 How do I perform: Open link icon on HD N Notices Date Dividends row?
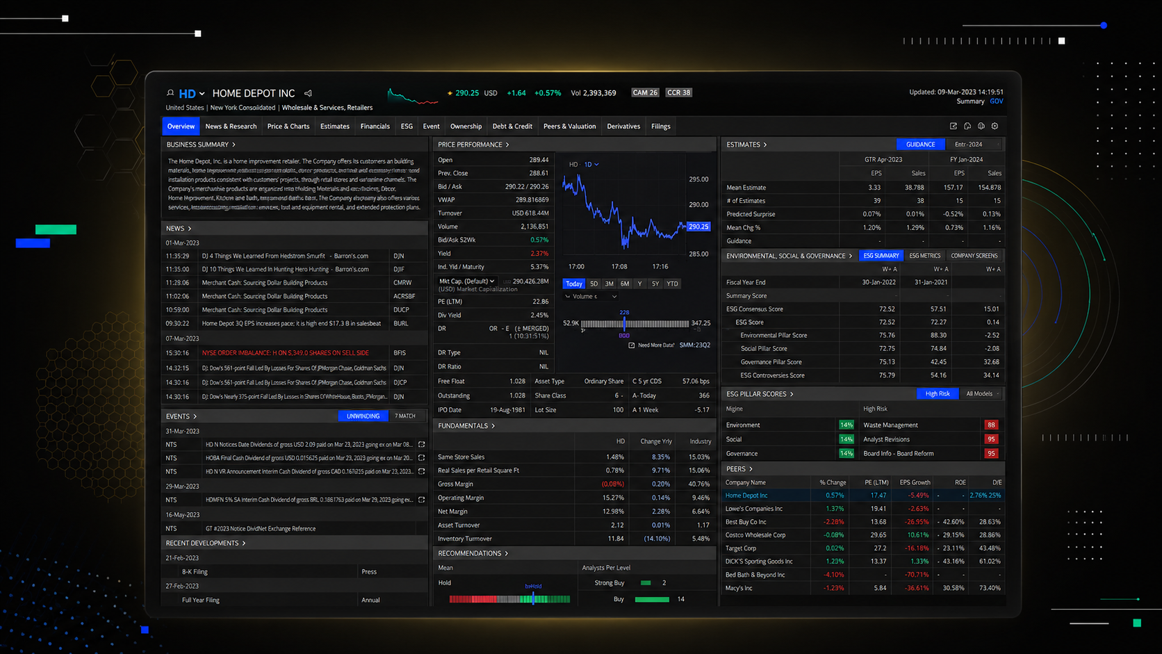click(x=421, y=444)
